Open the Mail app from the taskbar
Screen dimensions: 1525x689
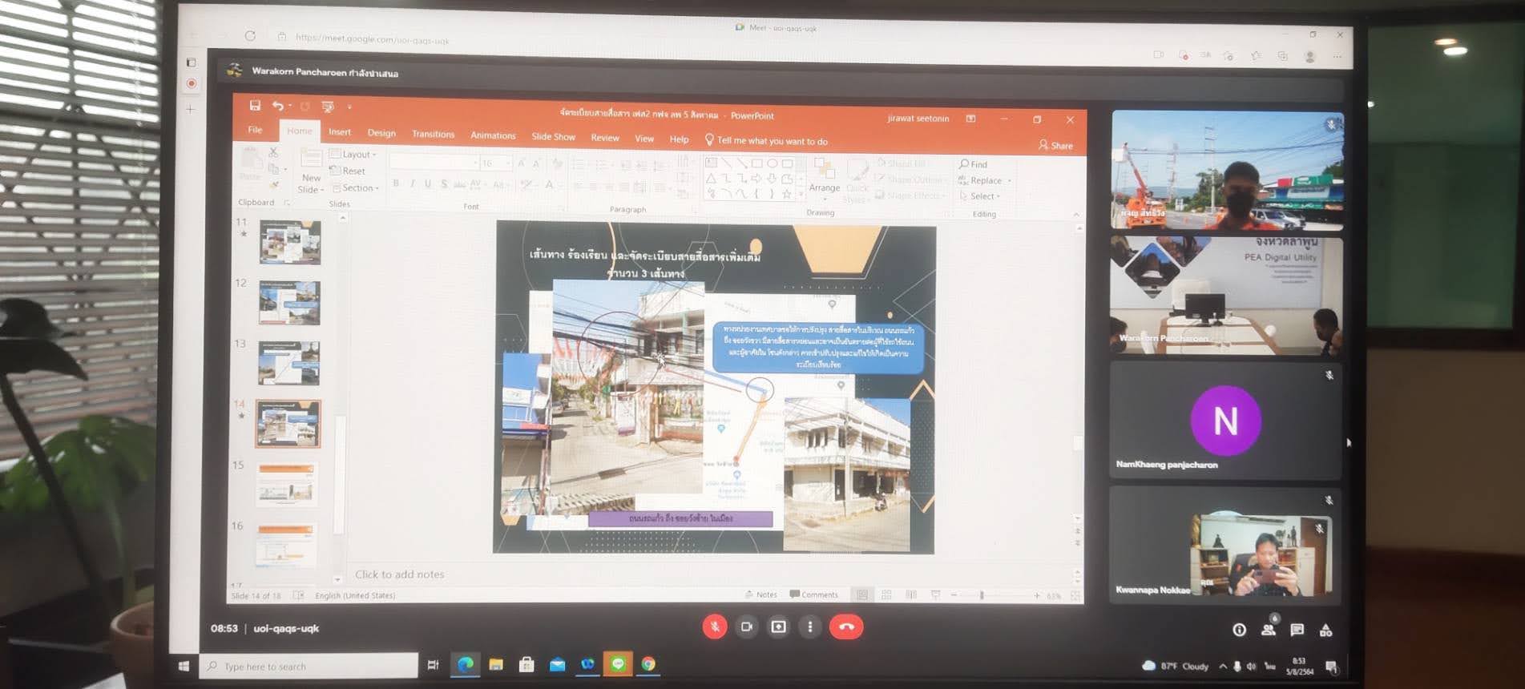557,664
